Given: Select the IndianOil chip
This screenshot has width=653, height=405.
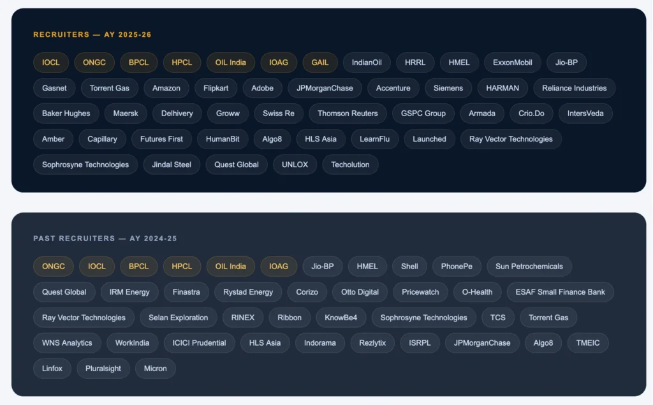Looking at the screenshot, I should click(x=367, y=63).
